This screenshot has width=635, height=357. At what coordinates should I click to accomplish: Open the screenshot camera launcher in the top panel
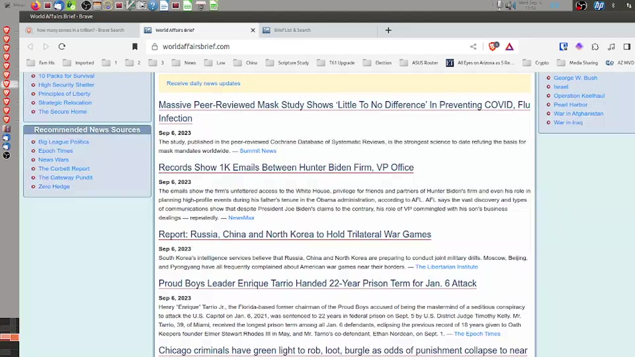(x=142, y=6)
